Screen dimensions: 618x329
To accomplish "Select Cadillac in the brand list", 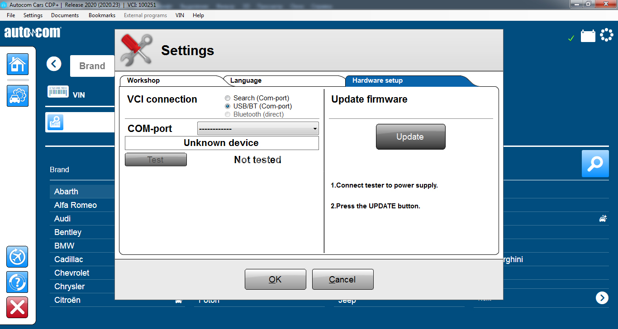I will 82,259.
